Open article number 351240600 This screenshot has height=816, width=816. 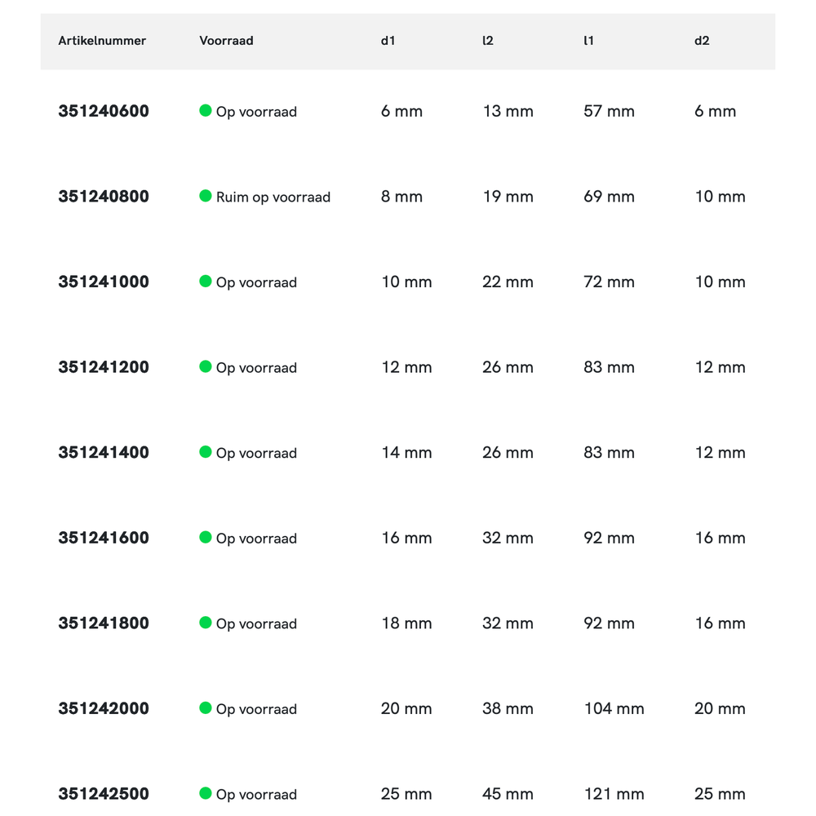click(104, 112)
